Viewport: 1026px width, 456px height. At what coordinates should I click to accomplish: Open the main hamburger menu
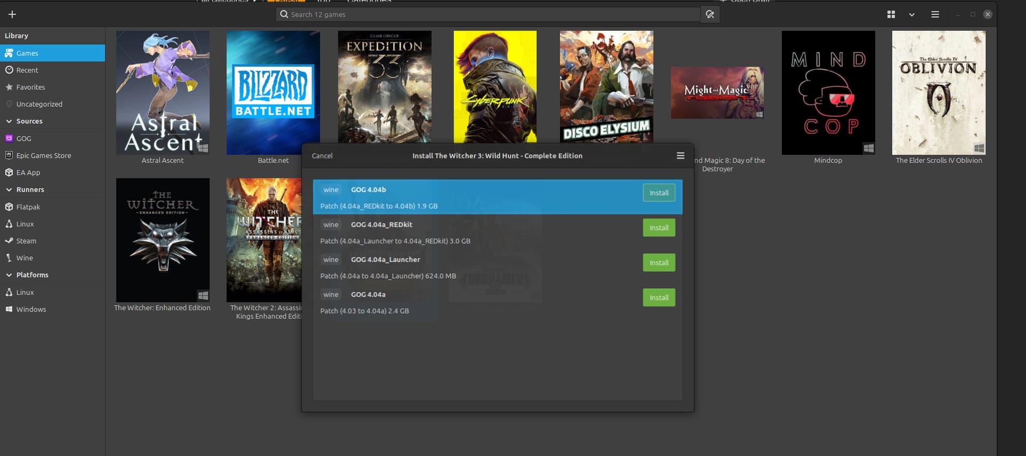click(935, 14)
